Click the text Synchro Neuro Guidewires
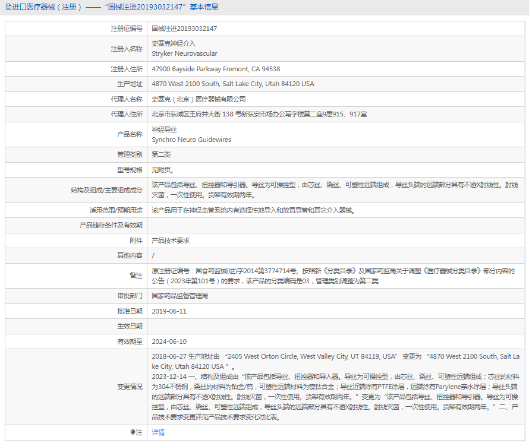 coord(191,140)
